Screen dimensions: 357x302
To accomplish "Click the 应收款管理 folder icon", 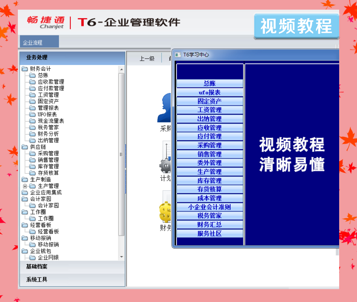I will [x=32, y=82].
